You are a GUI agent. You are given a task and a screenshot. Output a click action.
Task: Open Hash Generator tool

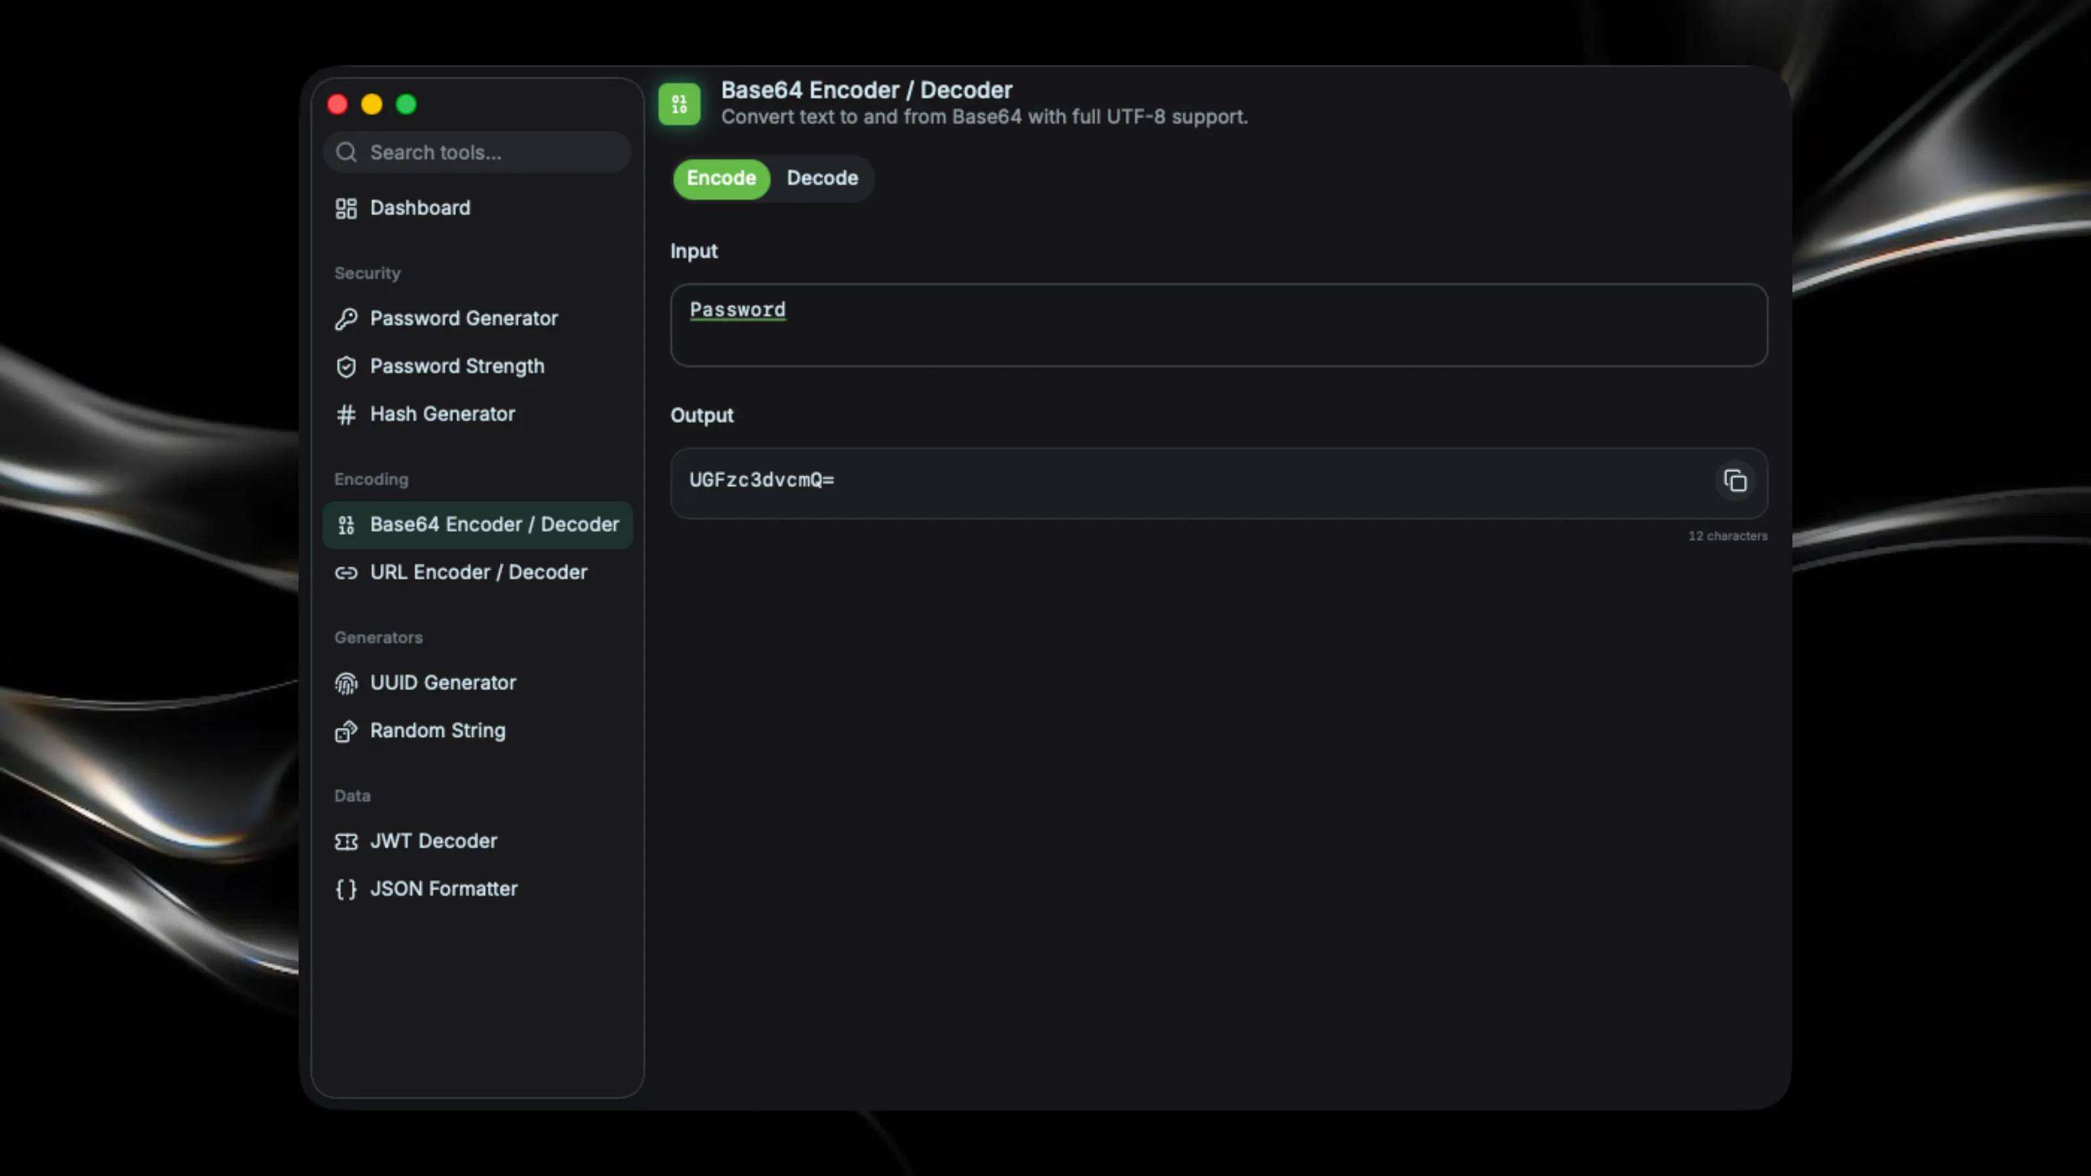click(477, 415)
